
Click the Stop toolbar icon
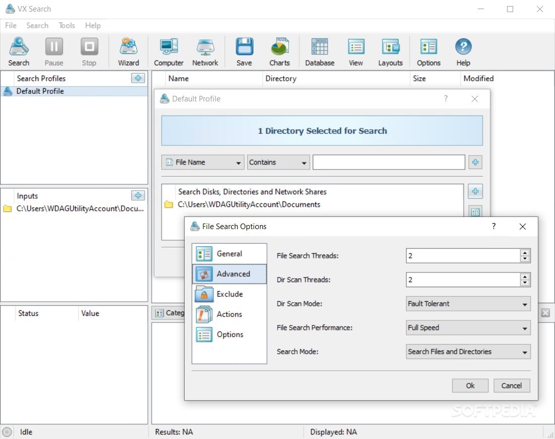tap(89, 51)
